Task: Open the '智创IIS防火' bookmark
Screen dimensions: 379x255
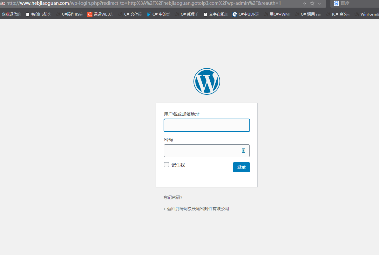Action: (38, 14)
